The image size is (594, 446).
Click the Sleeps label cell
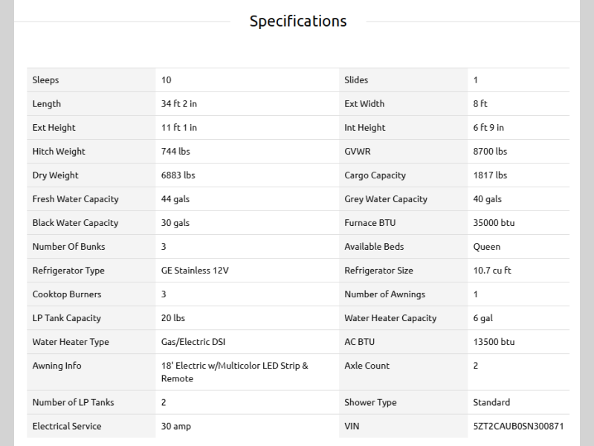point(46,80)
